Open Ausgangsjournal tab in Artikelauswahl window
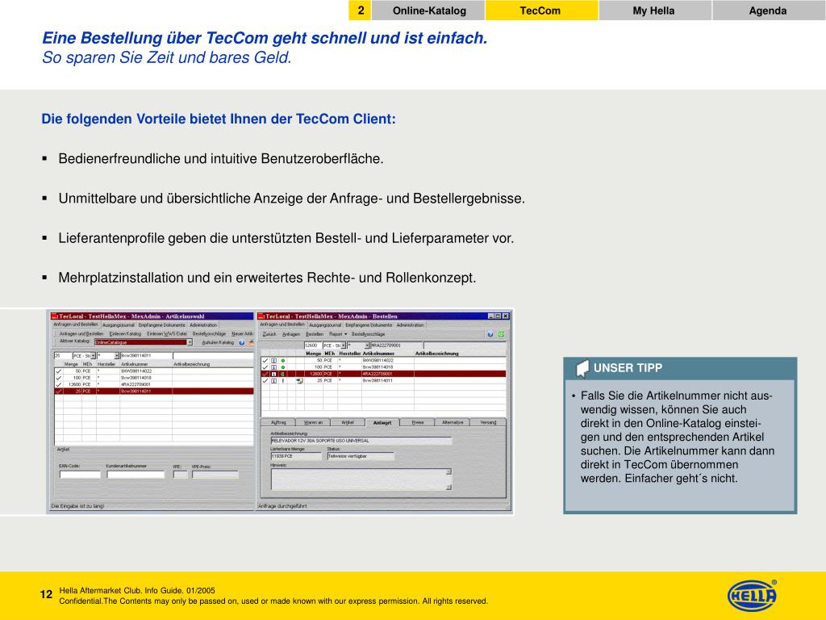 click(x=118, y=325)
